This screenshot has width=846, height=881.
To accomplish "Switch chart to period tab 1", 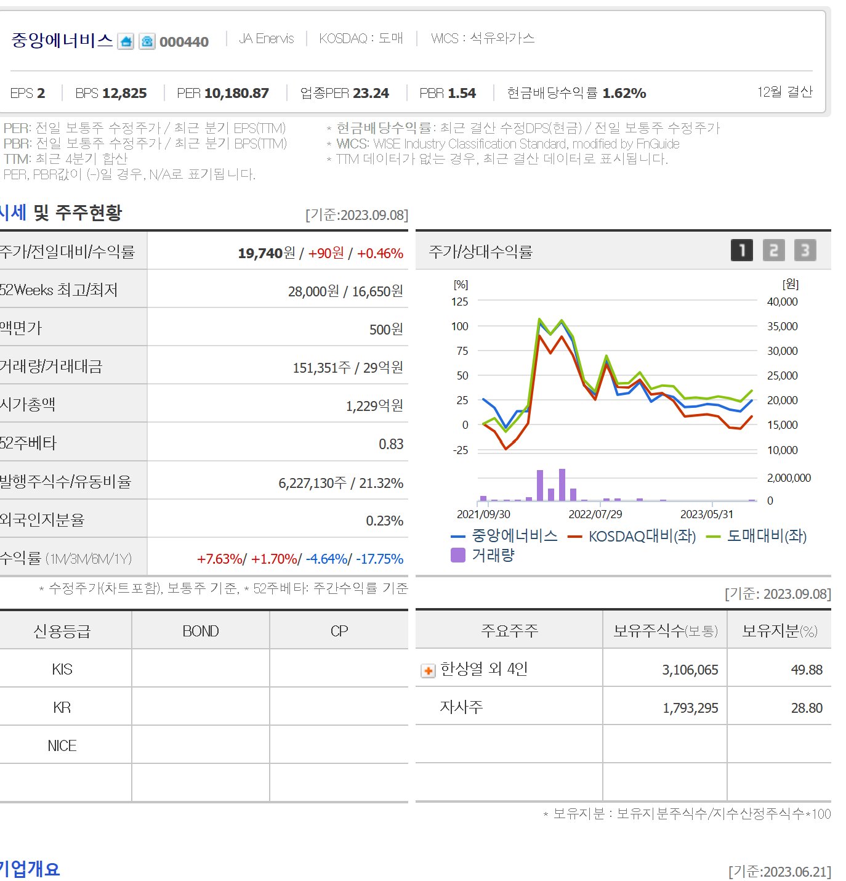I will click(742, 250).
